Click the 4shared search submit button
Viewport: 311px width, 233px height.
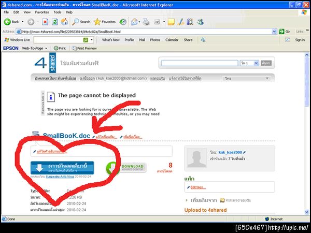pyautogui.click(x=266, y=63)
